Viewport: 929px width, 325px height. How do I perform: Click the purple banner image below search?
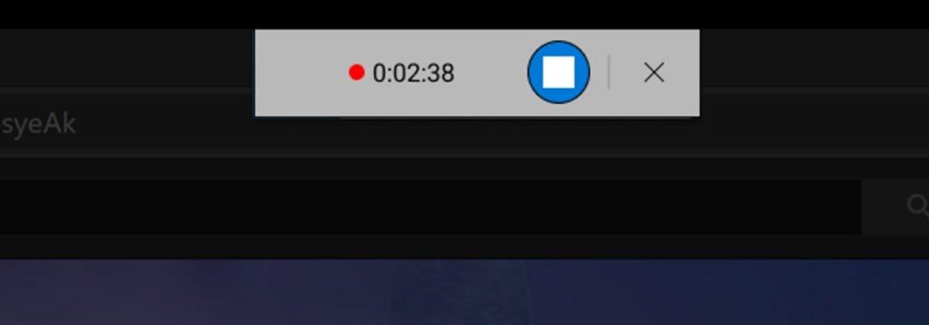pos(464,292)
